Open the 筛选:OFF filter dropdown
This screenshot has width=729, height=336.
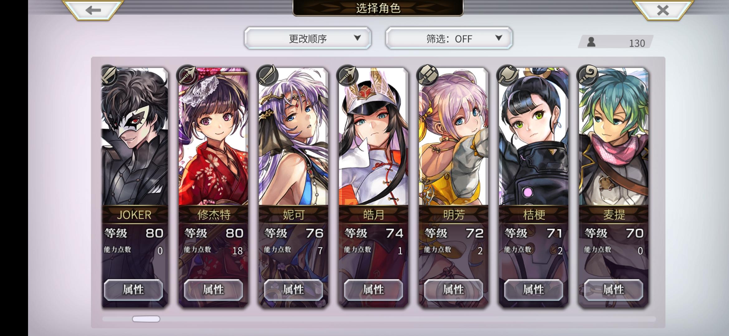point(449,38)
